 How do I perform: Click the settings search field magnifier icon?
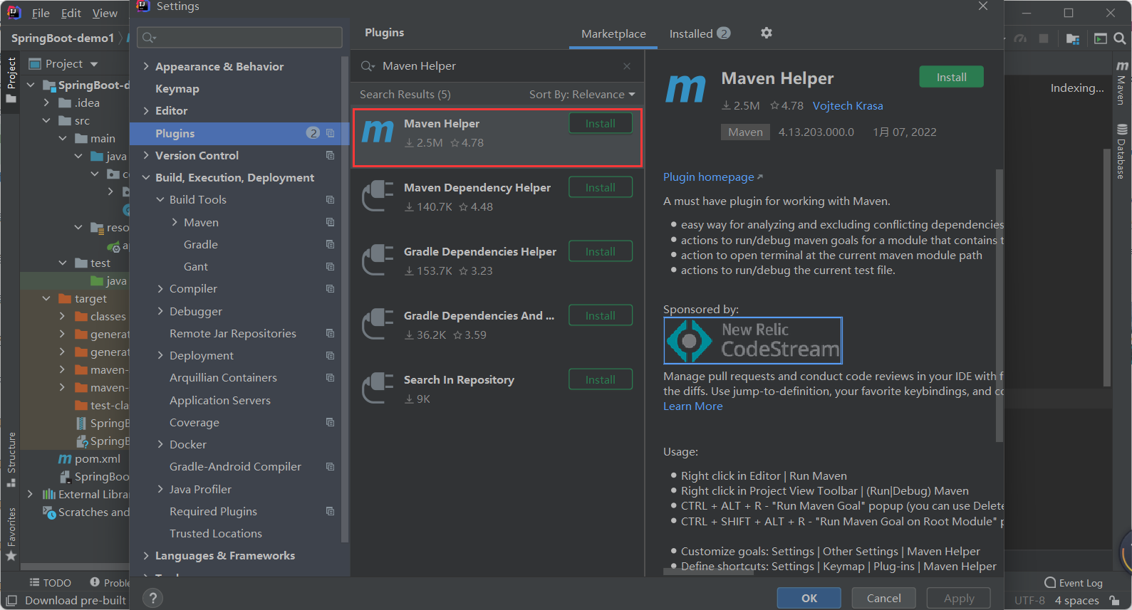pos(149,37)
